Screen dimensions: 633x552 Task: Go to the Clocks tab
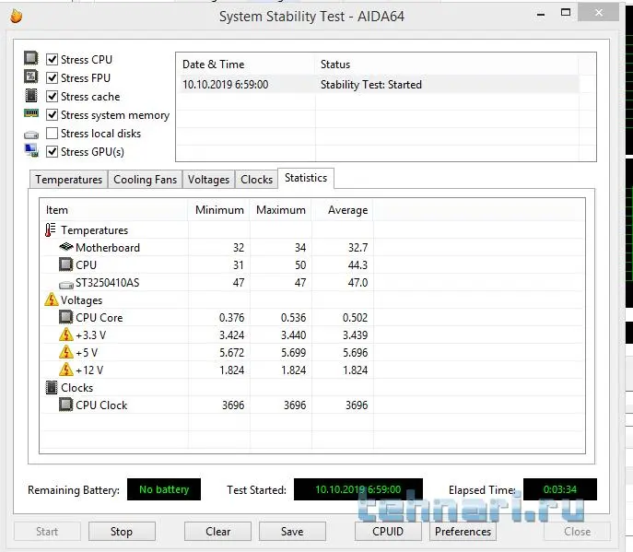256,180
